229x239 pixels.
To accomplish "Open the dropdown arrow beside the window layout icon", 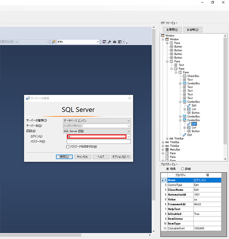I will (124, 42).
